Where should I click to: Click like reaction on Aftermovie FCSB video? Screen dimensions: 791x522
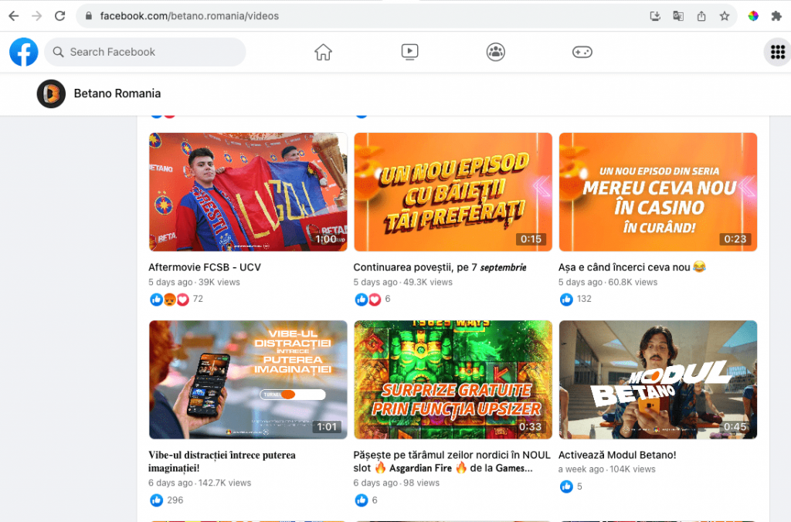pos(156,300)
